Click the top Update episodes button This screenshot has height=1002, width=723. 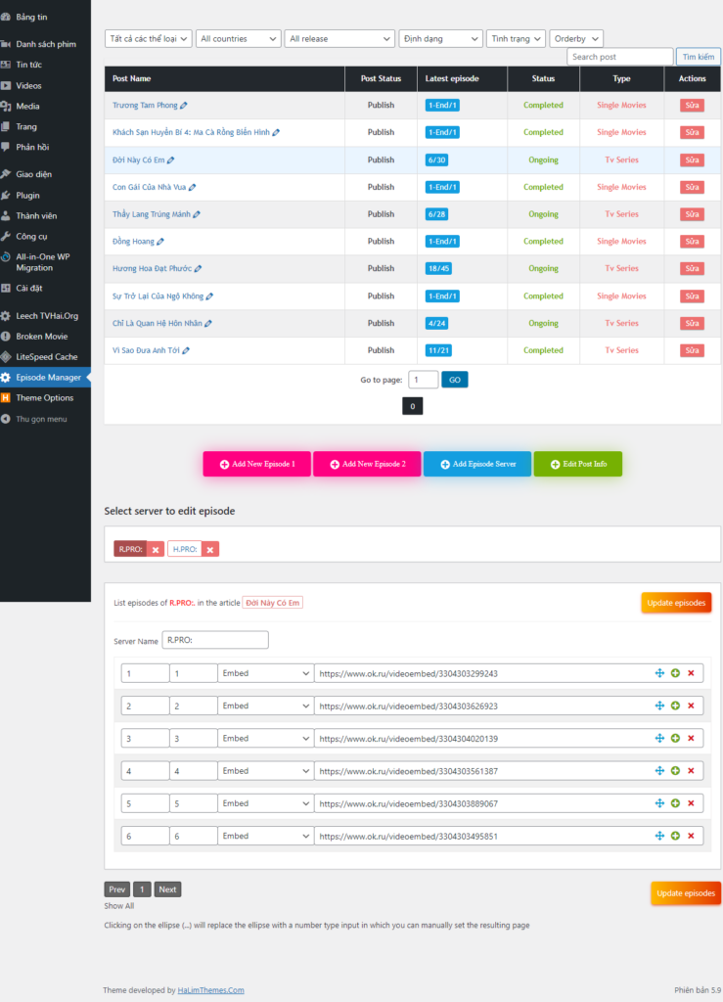tap(676, 603)
